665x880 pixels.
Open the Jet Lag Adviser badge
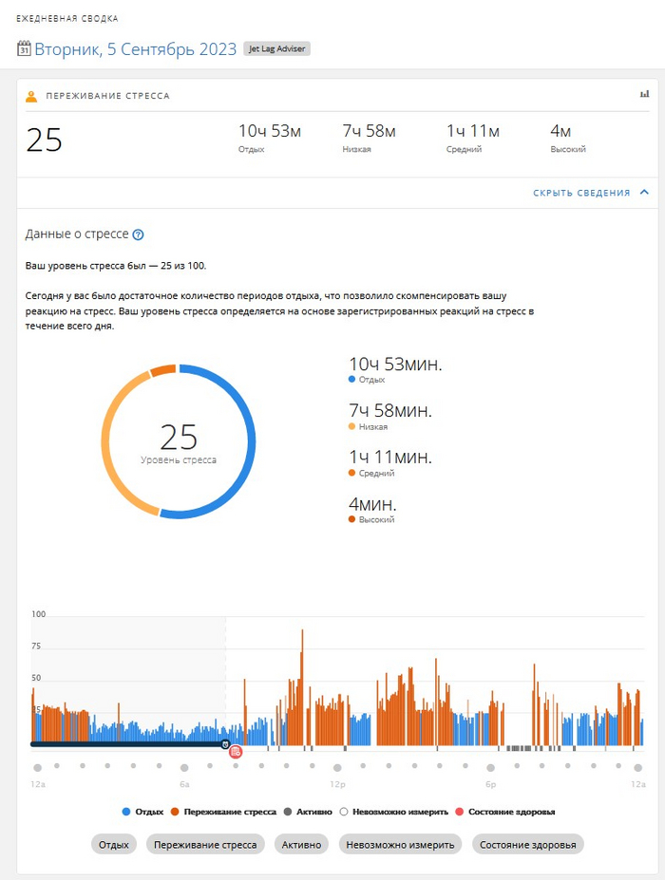click(x=276, y=48)
